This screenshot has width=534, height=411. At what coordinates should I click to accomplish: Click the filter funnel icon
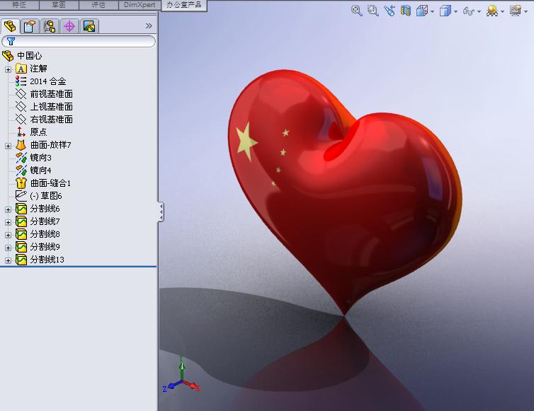pyautogui.click(x=11, y=42)
